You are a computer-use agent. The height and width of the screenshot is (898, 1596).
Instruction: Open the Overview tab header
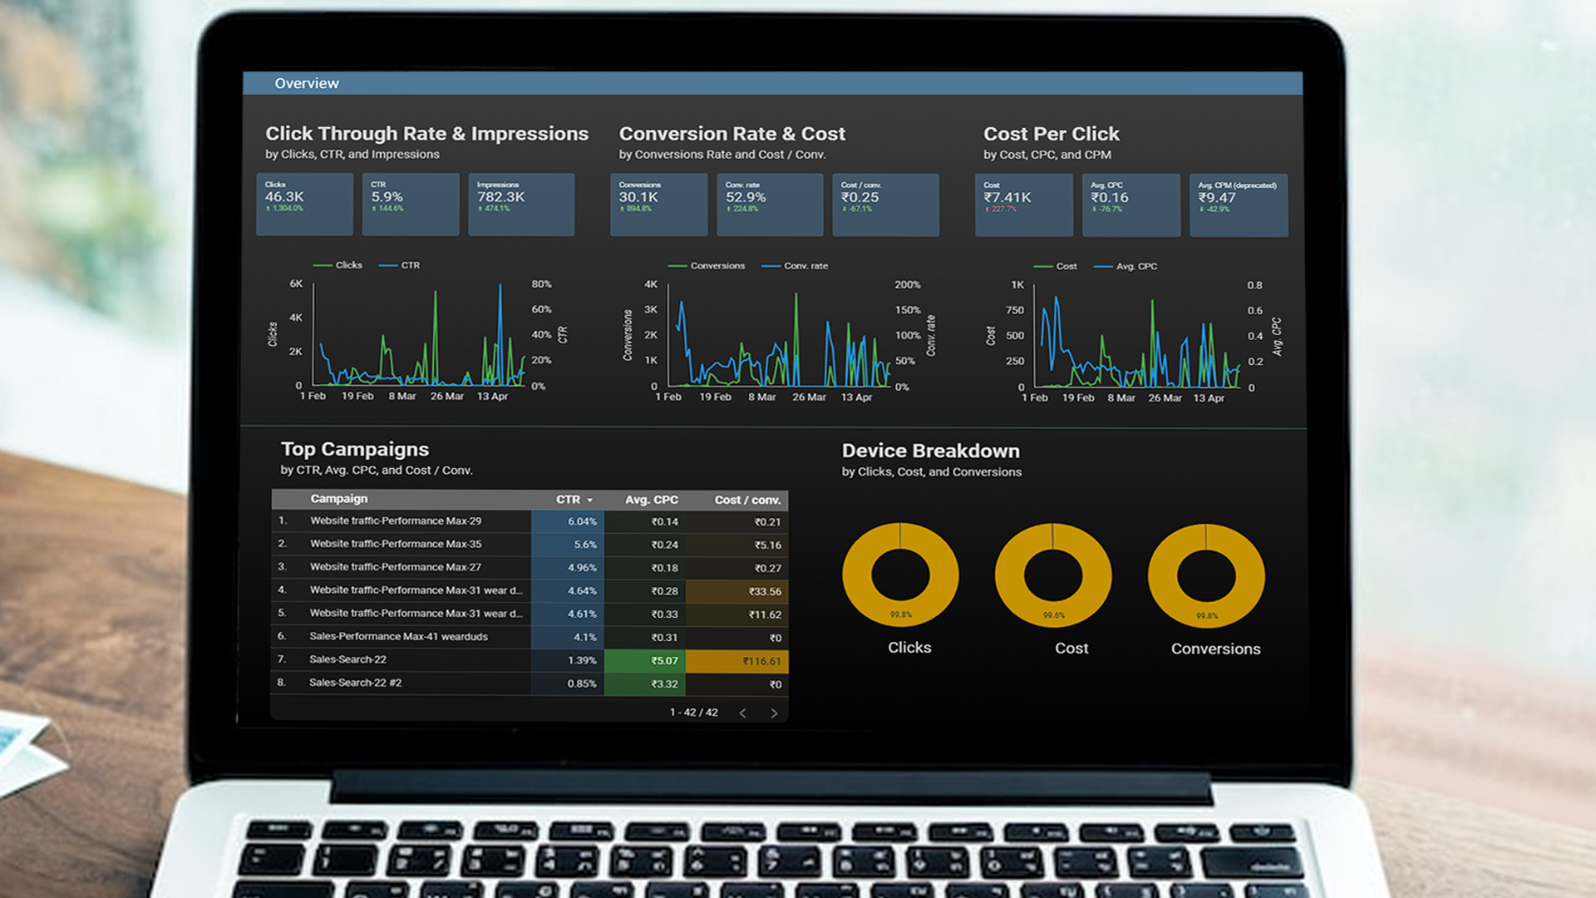pos(307,83)
